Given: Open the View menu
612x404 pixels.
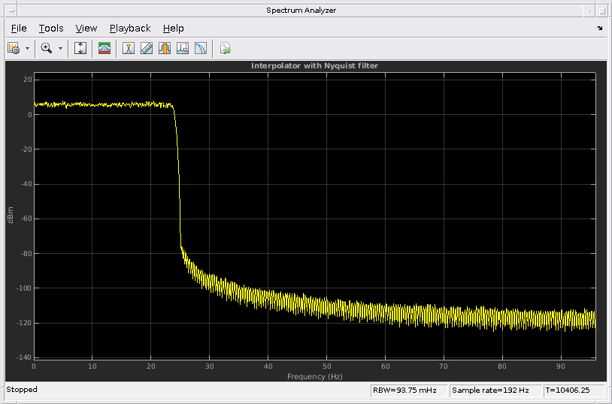Looking at the screenshot, I should click(x=86, y=28).
